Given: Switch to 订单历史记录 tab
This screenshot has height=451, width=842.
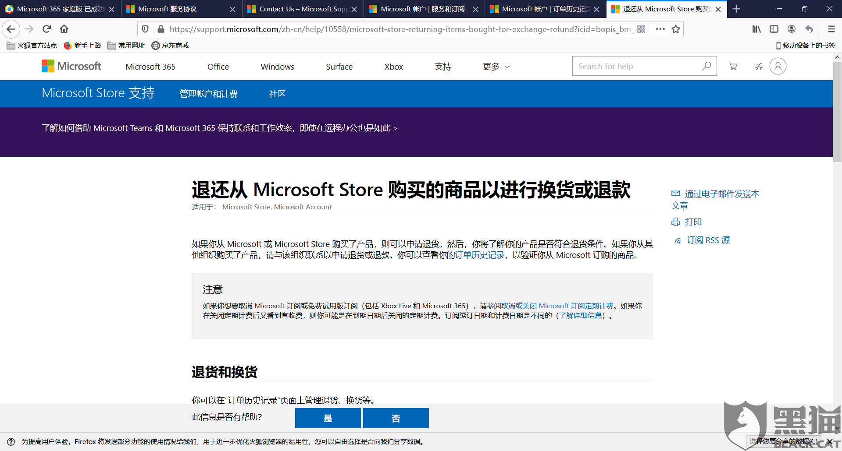Looking at the screenshot, I should coord(545,9).
